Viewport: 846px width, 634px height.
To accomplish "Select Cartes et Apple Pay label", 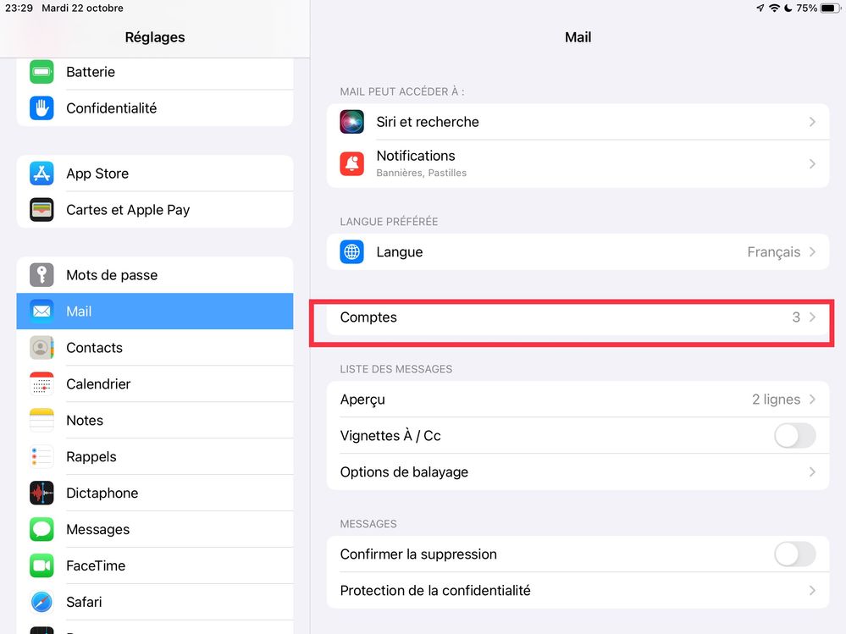I will 128,210.
